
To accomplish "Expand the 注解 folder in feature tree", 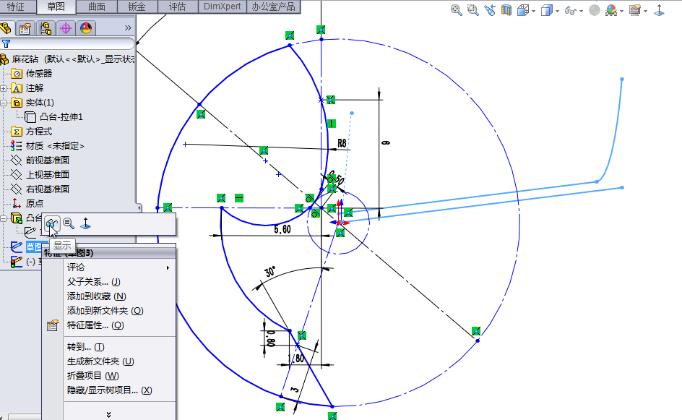I will click(x=4, y=88).
